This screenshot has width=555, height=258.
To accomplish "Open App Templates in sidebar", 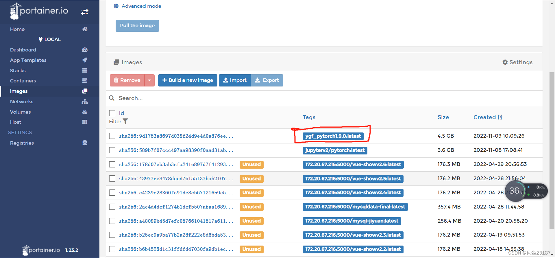I will pyautogui.click(x=28, y=60).
